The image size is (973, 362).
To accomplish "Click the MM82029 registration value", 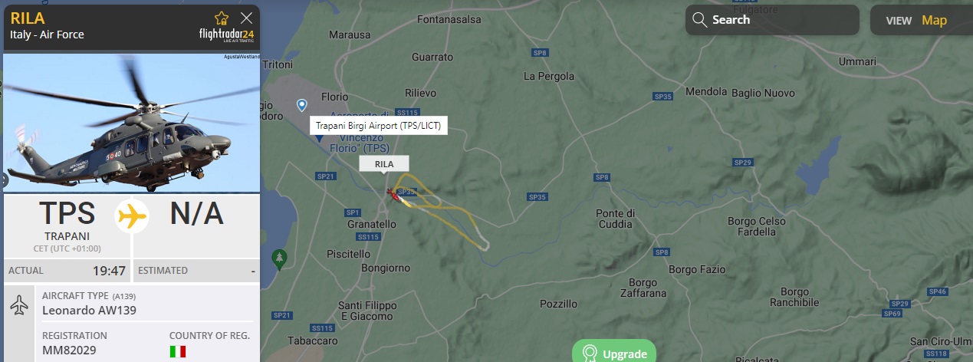I will coord(70,351).
